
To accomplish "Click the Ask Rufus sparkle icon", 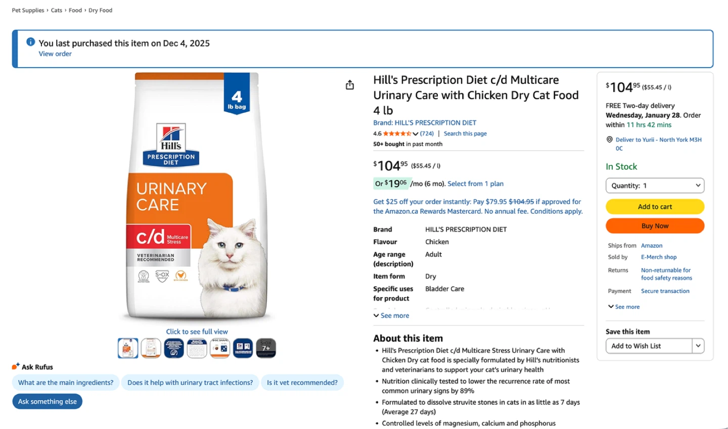I will [x=16, y=366].
